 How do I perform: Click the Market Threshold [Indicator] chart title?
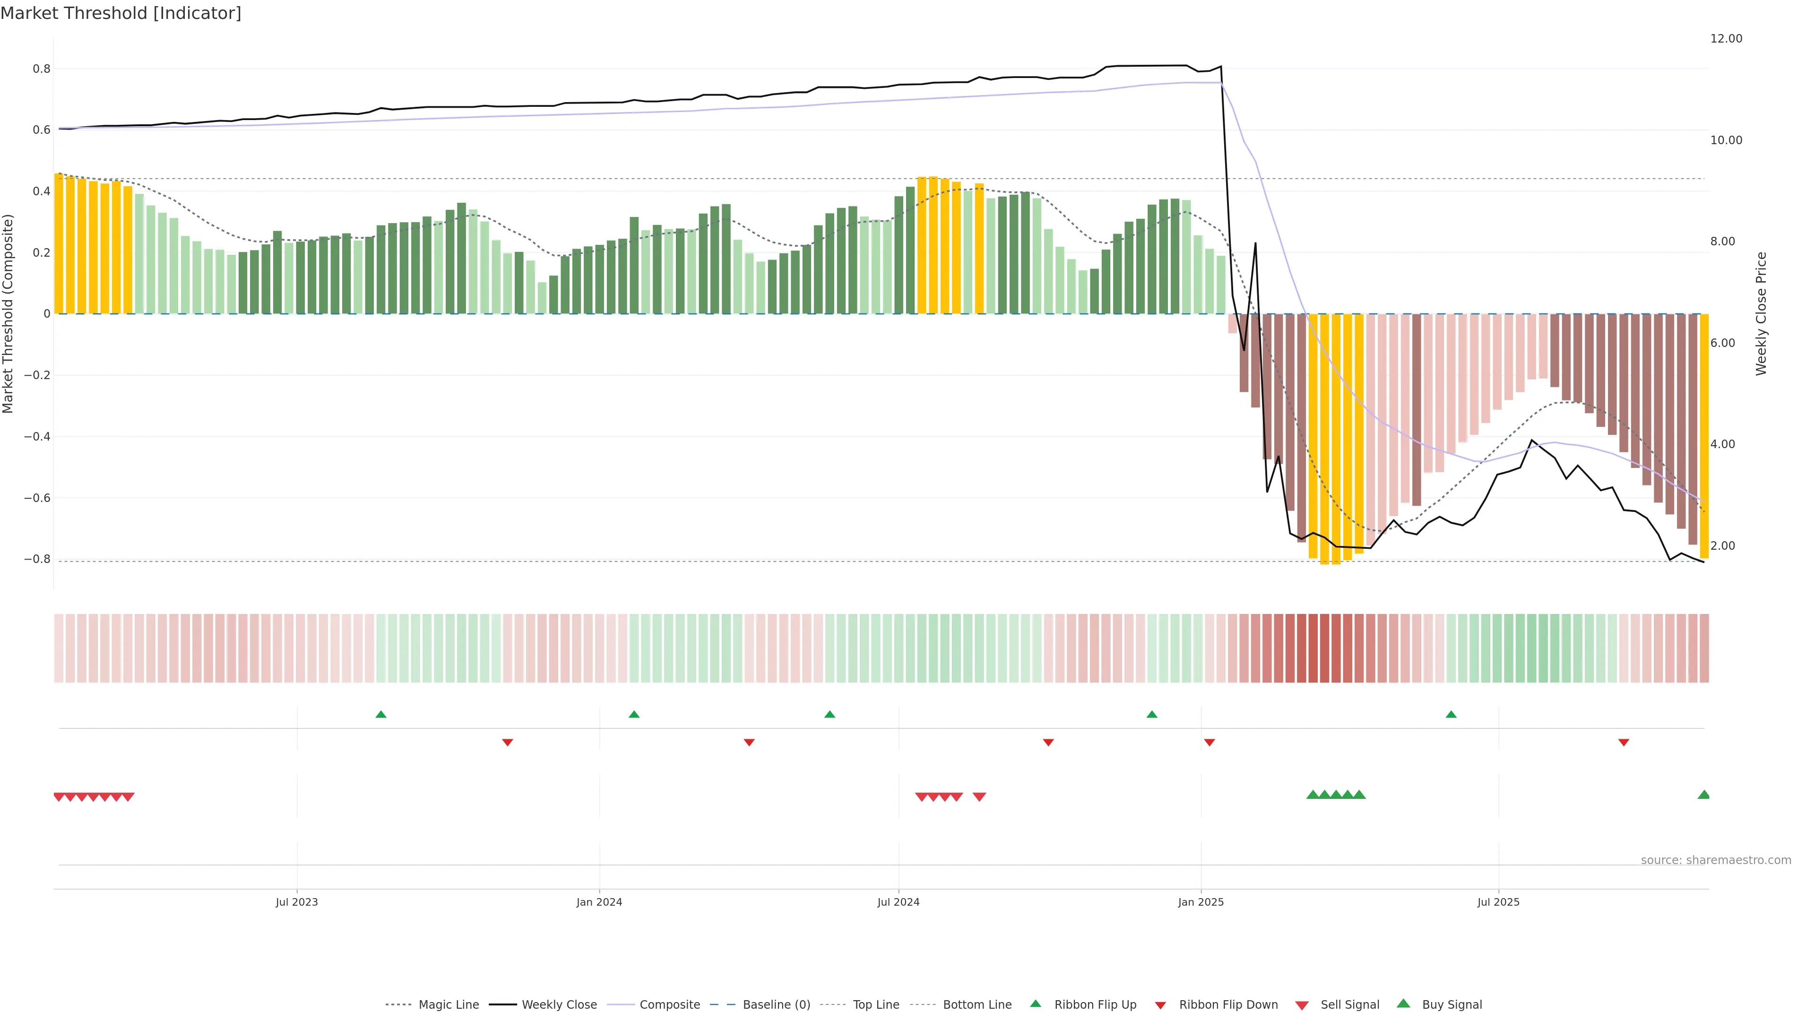coord(121,13)
